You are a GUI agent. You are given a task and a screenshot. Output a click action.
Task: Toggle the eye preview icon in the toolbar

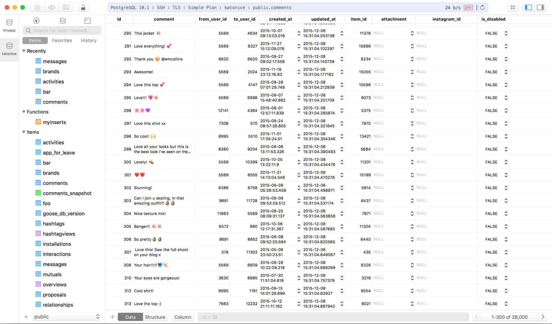[52, 7]
